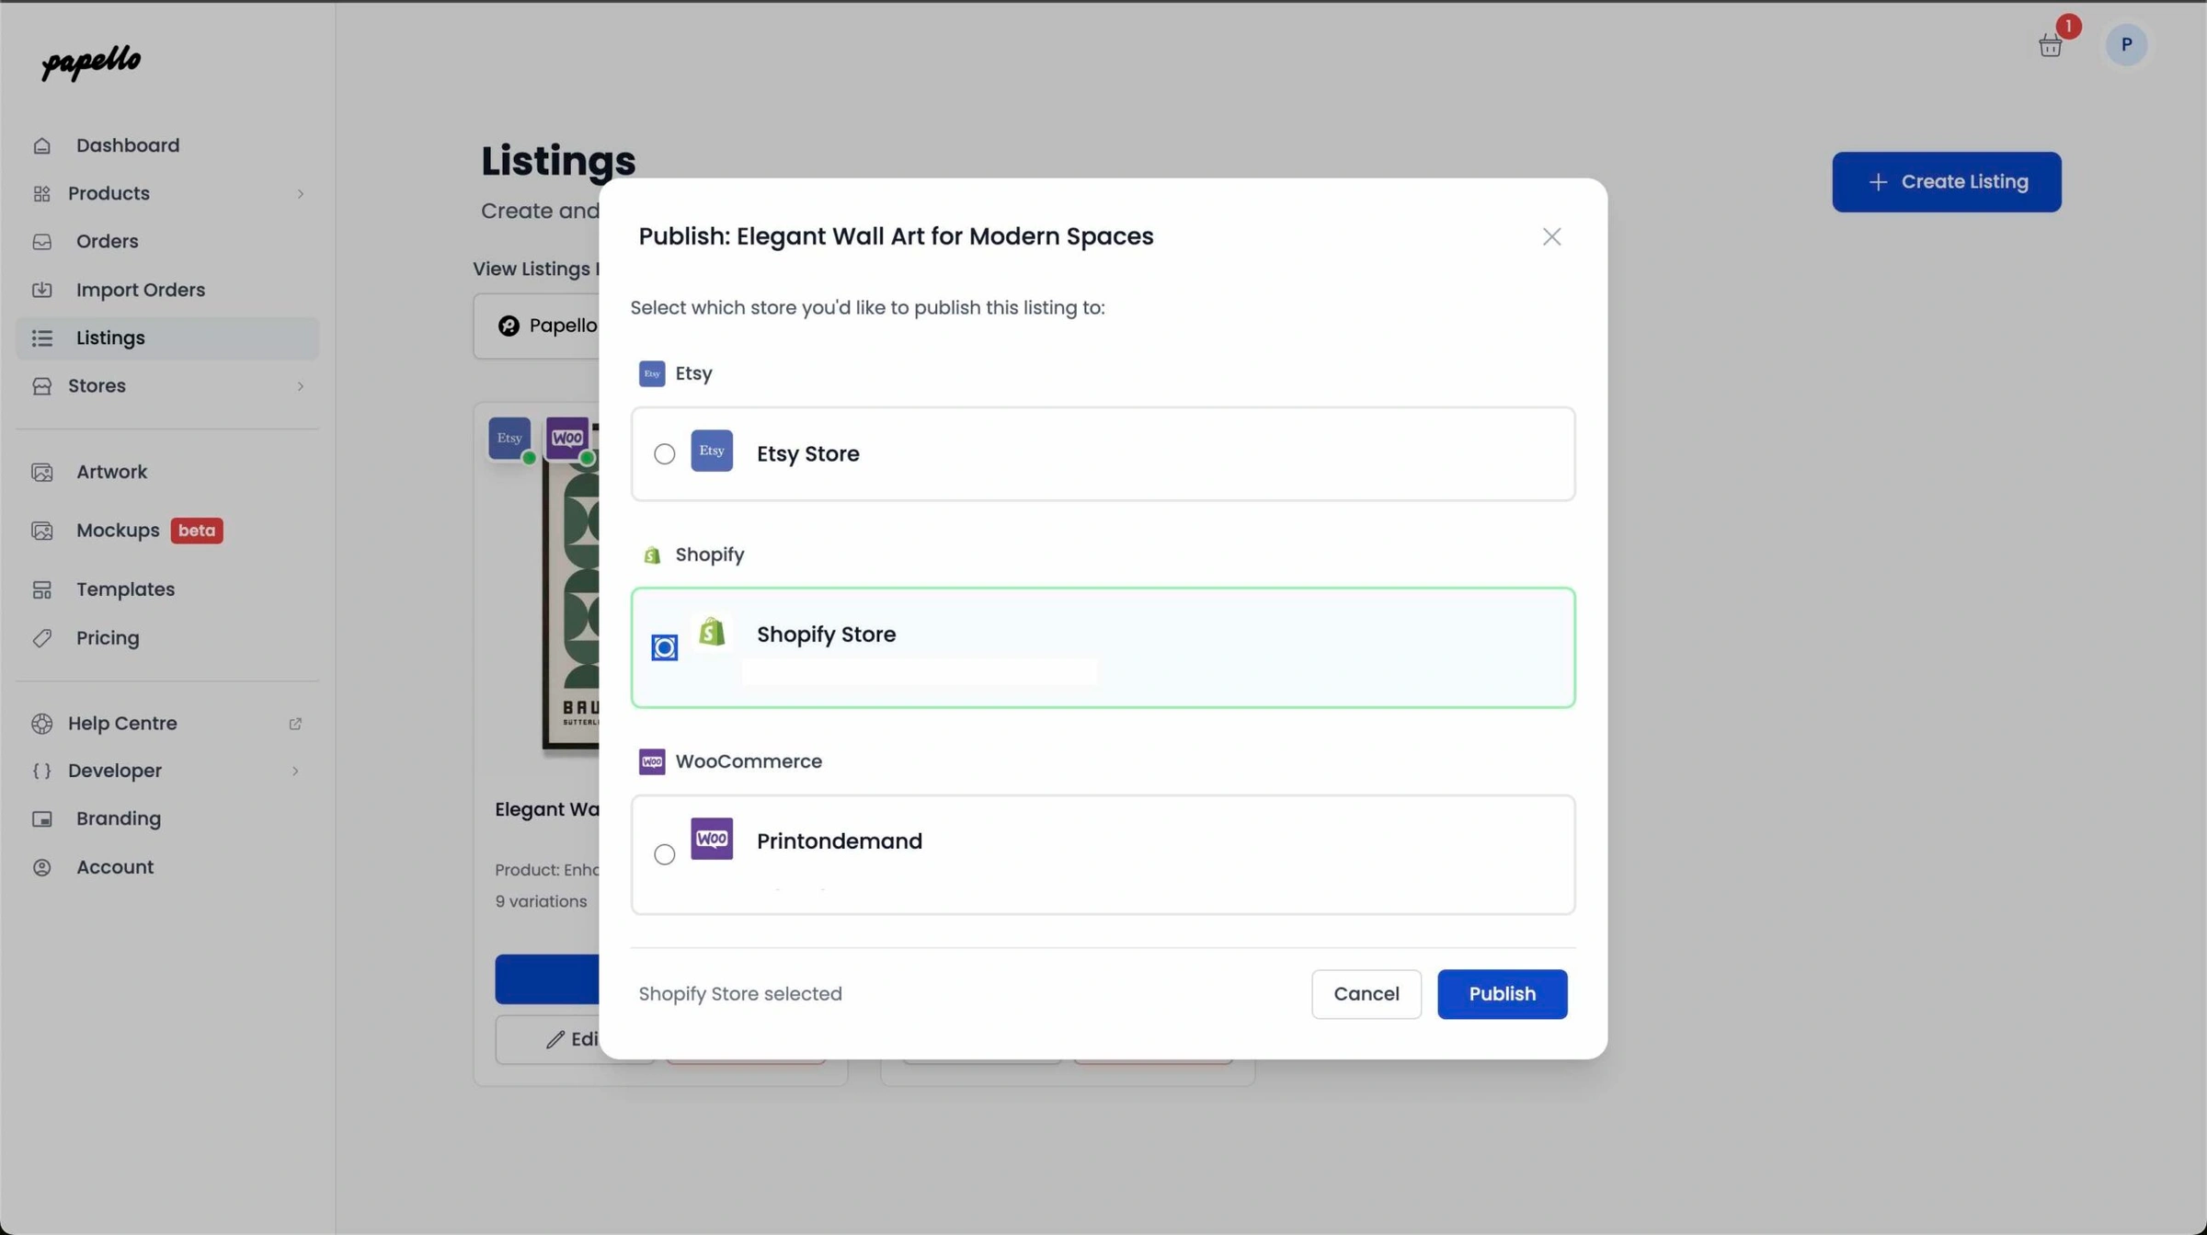Open the Mockups beta page
2207x1235 pixels.
click(118, 531)
